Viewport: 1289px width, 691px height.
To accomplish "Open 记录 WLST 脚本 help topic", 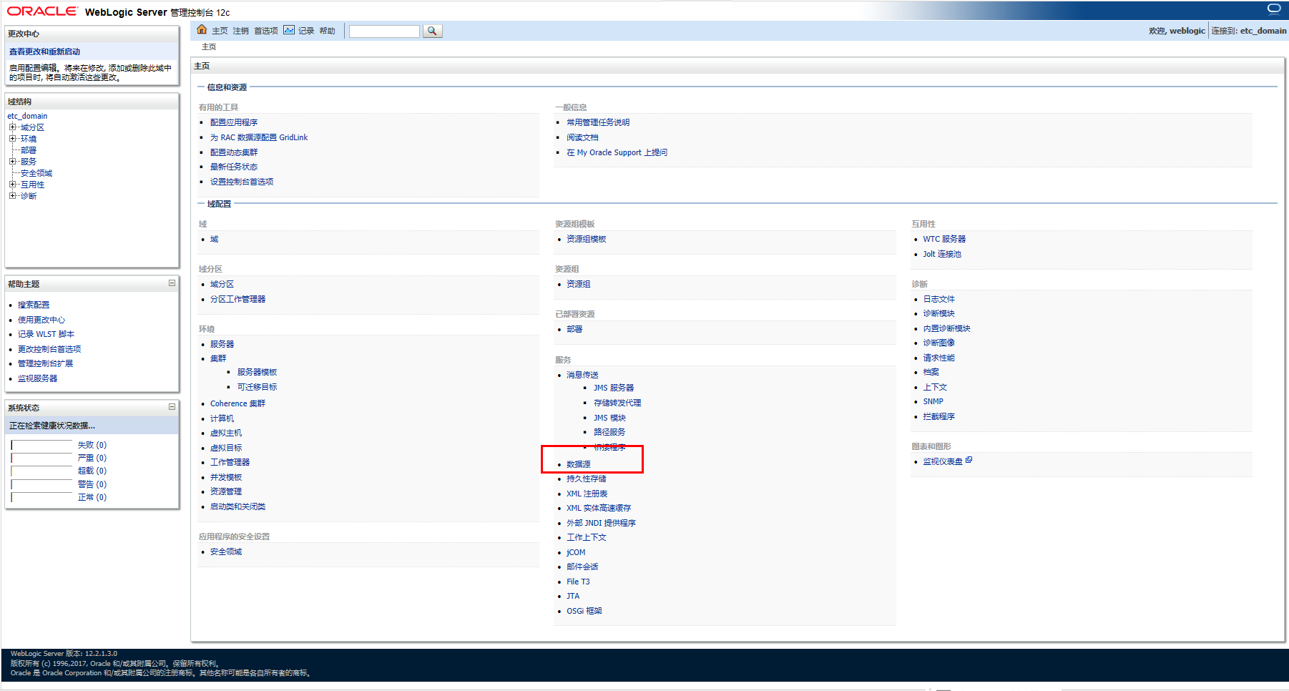I will click(46, 334).
